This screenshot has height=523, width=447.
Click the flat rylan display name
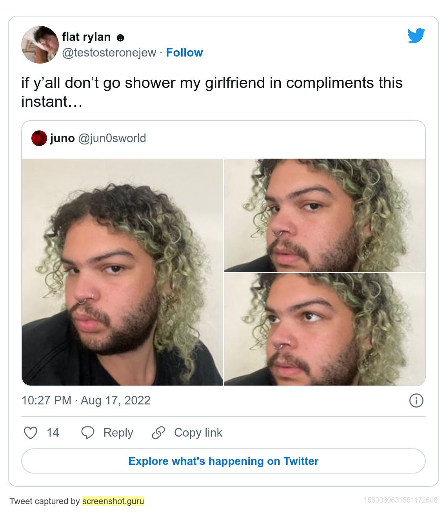86,37
